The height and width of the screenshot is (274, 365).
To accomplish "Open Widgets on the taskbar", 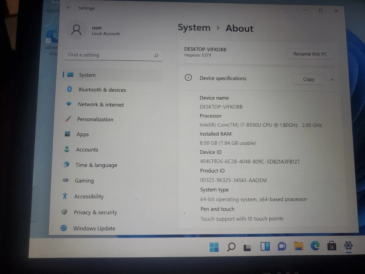I will 265,246.
